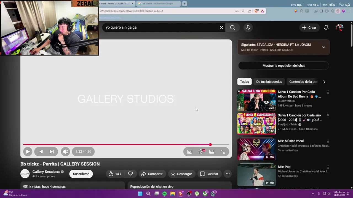
Task: Download the video with Descargar
Action: (181, 174)
